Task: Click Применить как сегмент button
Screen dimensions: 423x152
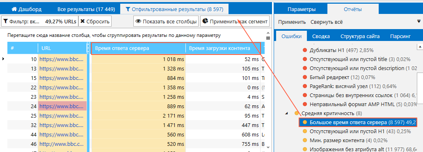Action: [x=235, y=22]
